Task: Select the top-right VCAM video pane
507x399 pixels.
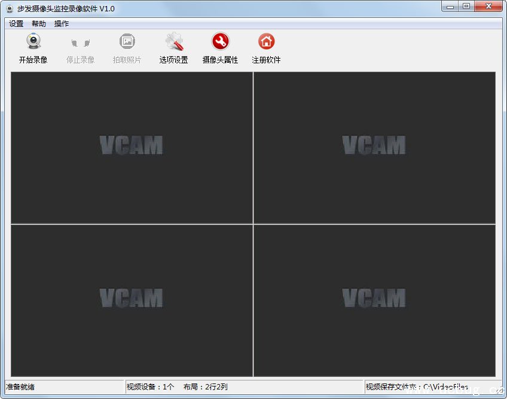Action: coord(374,148)
